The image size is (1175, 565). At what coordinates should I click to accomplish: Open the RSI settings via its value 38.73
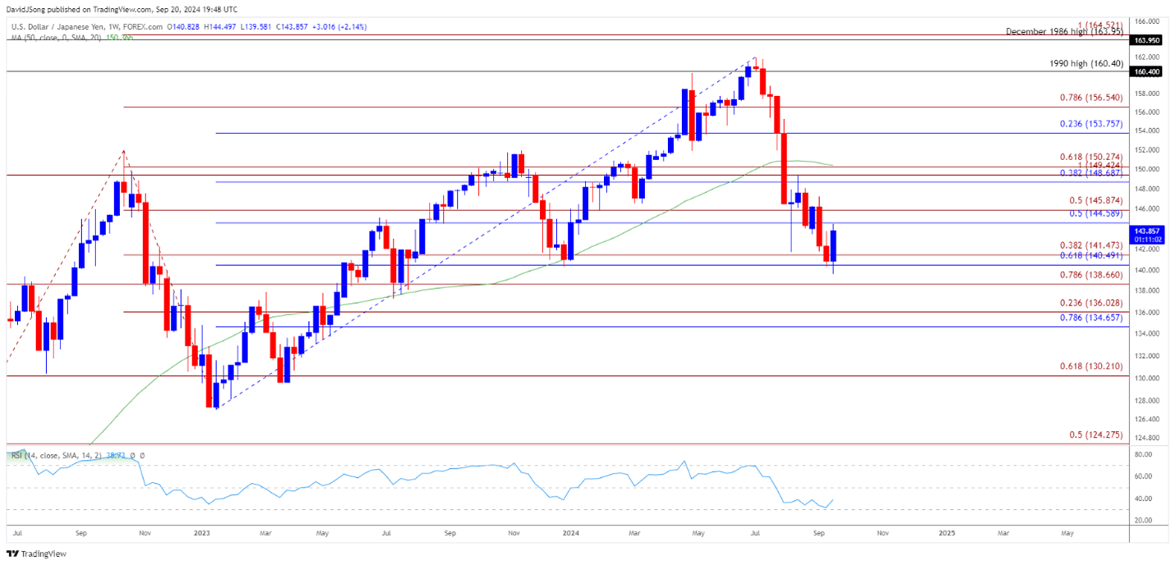(115, 454)
